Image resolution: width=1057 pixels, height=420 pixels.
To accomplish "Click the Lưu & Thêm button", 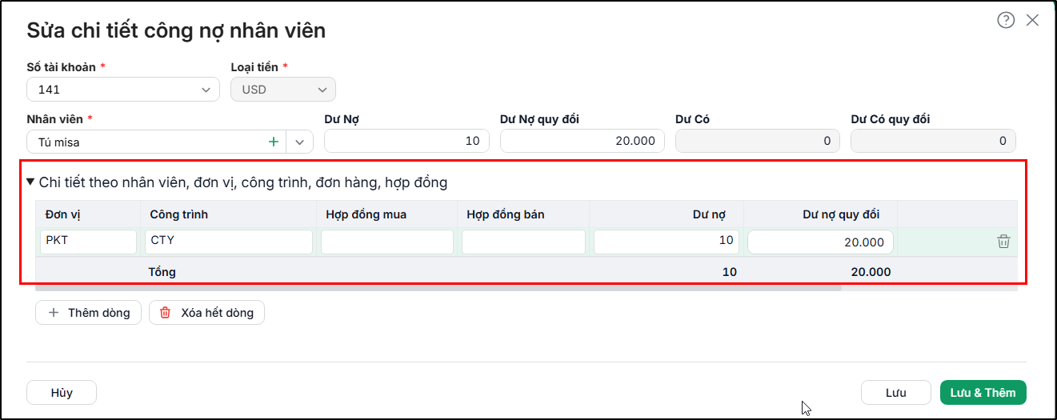I will click(983, 393).
